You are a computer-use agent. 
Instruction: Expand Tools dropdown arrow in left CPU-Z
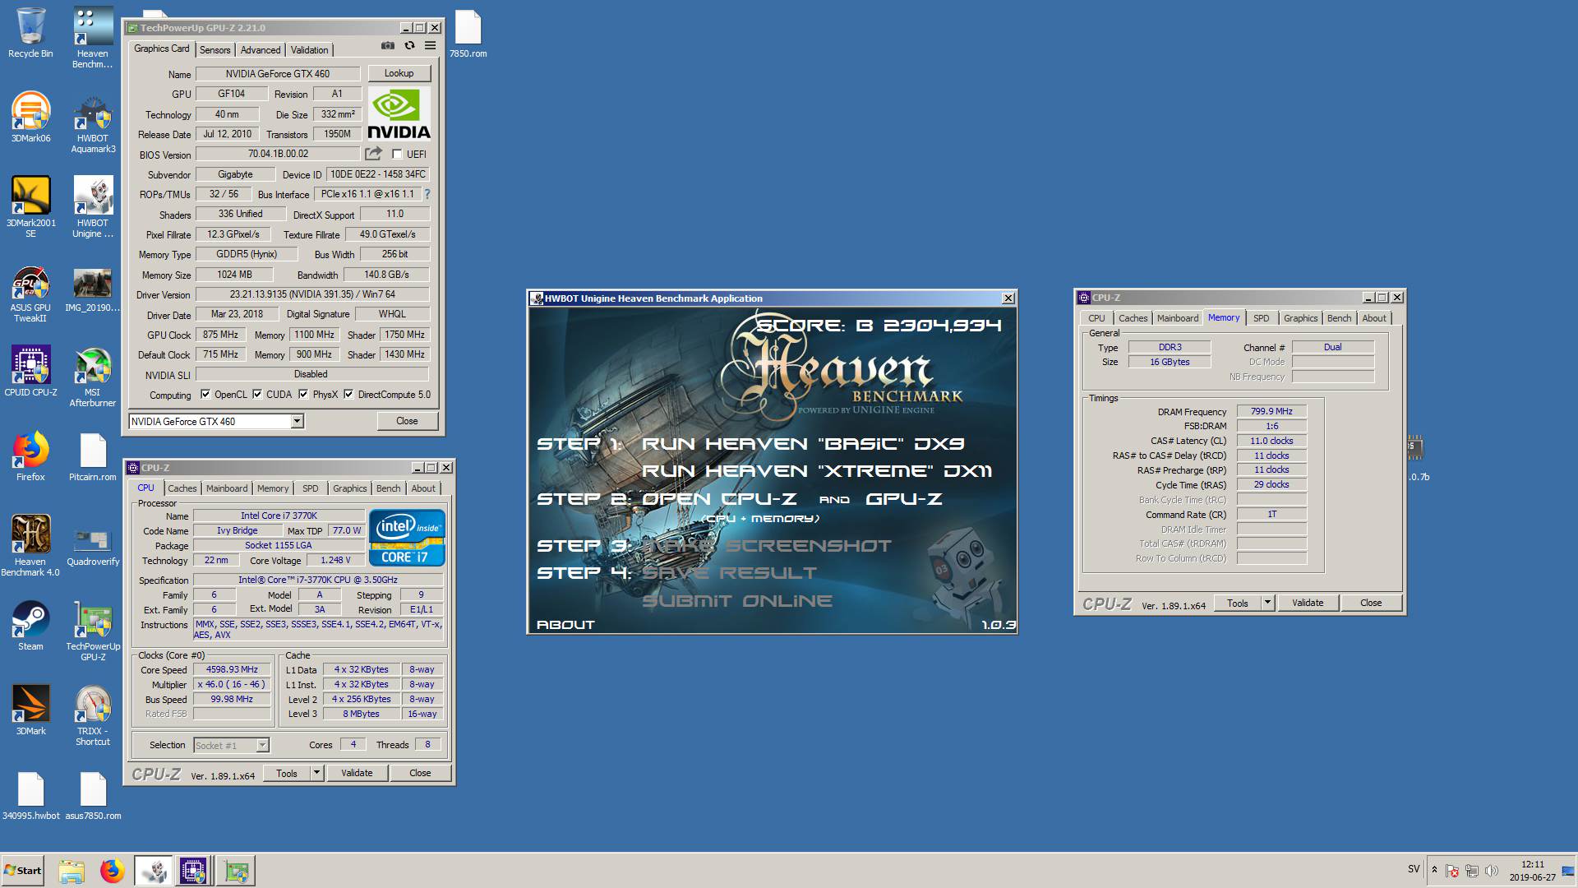pyautogui.click(x=316, y=773)
